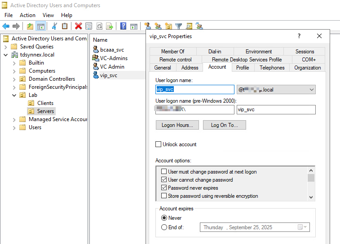The width and height of the screenshot is (340, 244).
Task: Click the Paste clipboard toolbar icon
Action: pos(65,26)
